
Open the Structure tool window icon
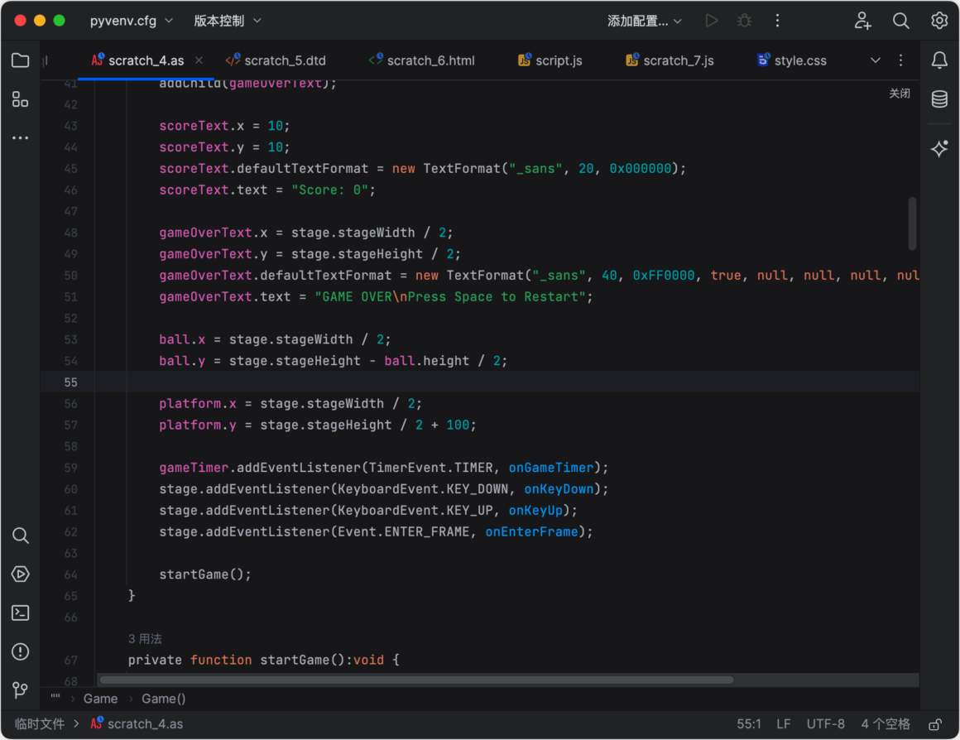[x=20, y=99]
